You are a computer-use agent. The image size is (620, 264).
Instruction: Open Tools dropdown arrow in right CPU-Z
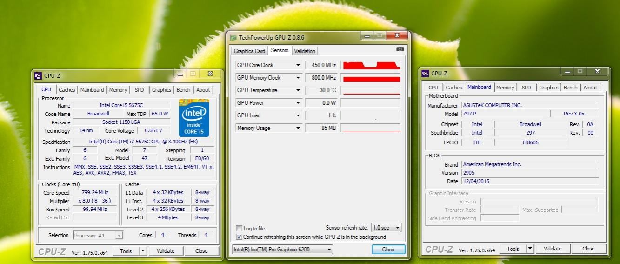pos(530,249)
